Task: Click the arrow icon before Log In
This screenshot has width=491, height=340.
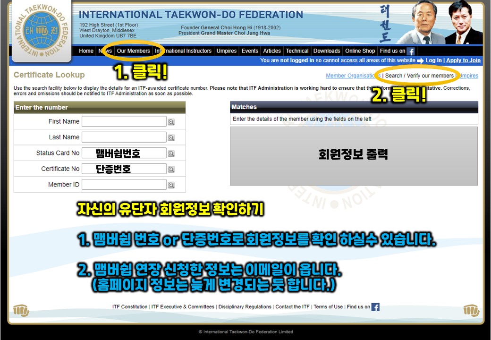Action: [420, 61]
